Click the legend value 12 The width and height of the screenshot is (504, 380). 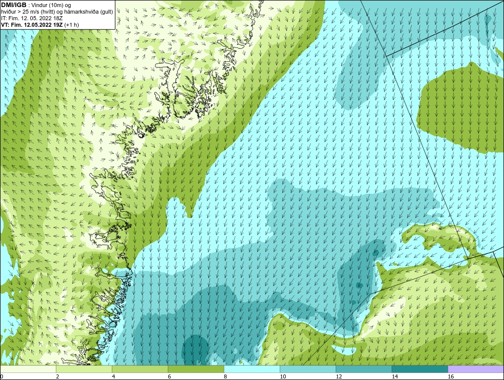pyautogui.click(x=339, y=376)
